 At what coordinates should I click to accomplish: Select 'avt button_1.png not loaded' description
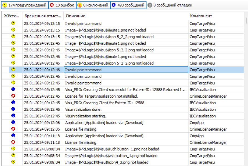[111, 156]
